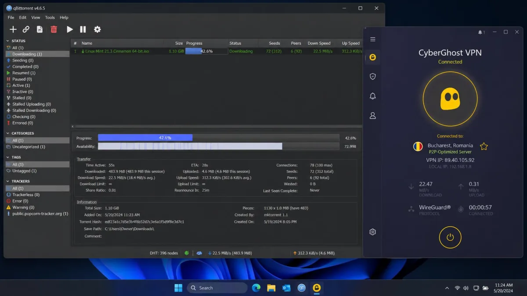Select the Downloading (1) status filter

coord(37,54)
